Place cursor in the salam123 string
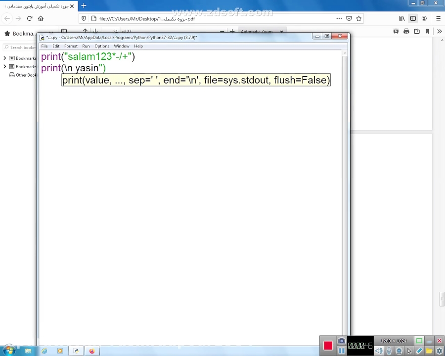Image resolution: width=445 pixels, height=356 pixels. [98, 56]
